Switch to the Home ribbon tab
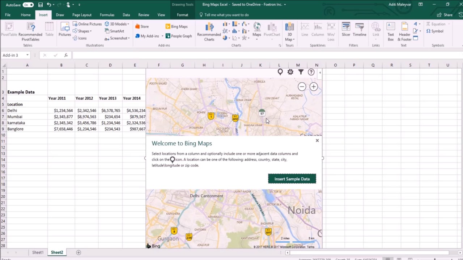The width and height of the screenshot is (463, 260). coord(26,15)
